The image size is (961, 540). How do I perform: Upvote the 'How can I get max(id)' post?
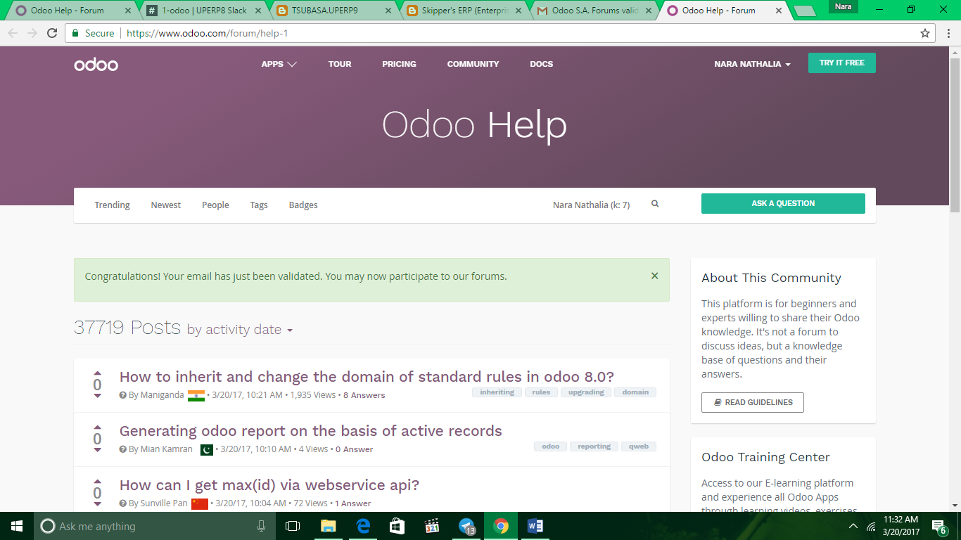[98, 481]
